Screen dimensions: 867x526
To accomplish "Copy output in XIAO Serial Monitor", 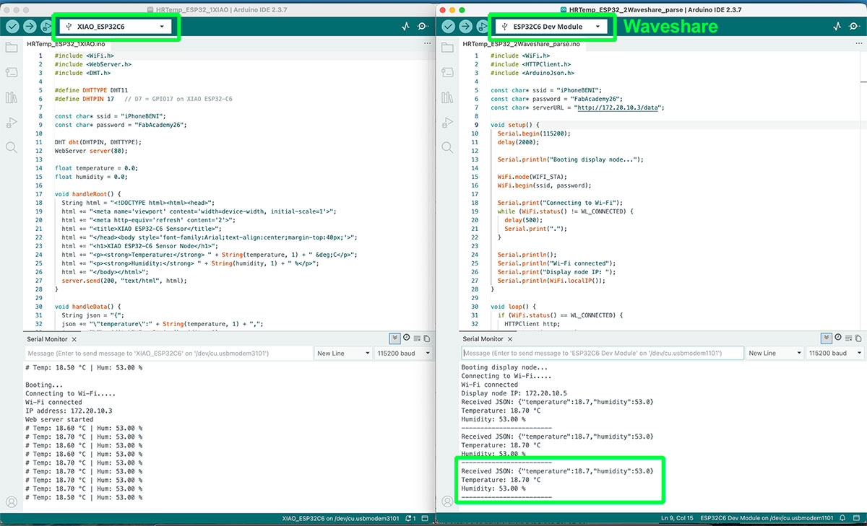I will (426, 338).
